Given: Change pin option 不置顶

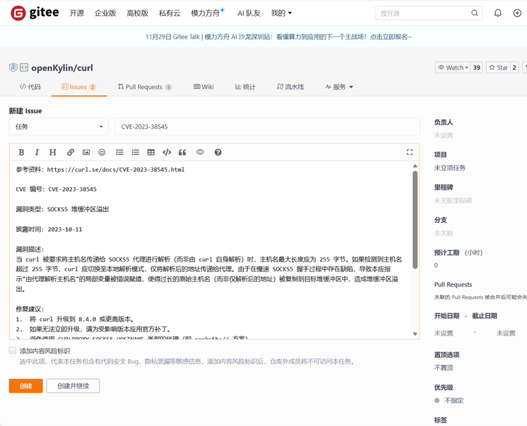Looking at the screenshot, I should (x=443, y=368).
